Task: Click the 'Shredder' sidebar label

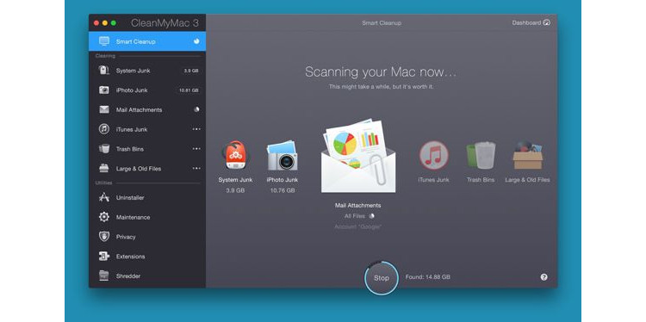Action: tap(128, 276)
